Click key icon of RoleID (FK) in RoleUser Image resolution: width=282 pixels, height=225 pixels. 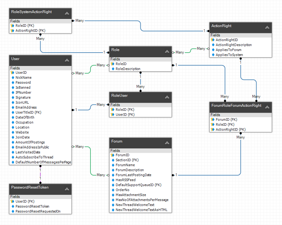pos(113,110)
